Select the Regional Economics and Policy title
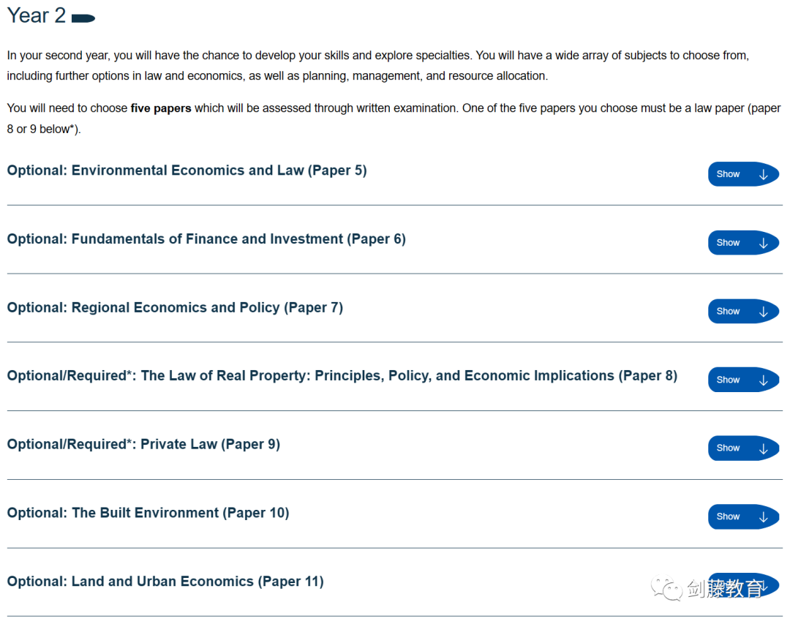 point(175,307)
